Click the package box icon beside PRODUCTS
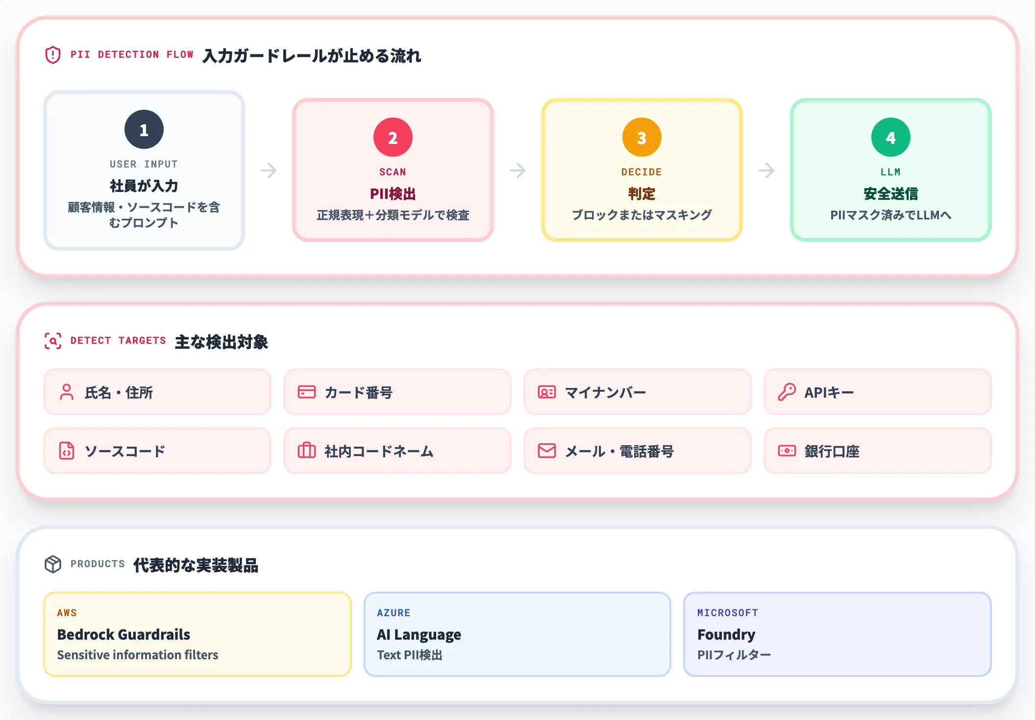1035x720 pixels. [x=53, y=564]
